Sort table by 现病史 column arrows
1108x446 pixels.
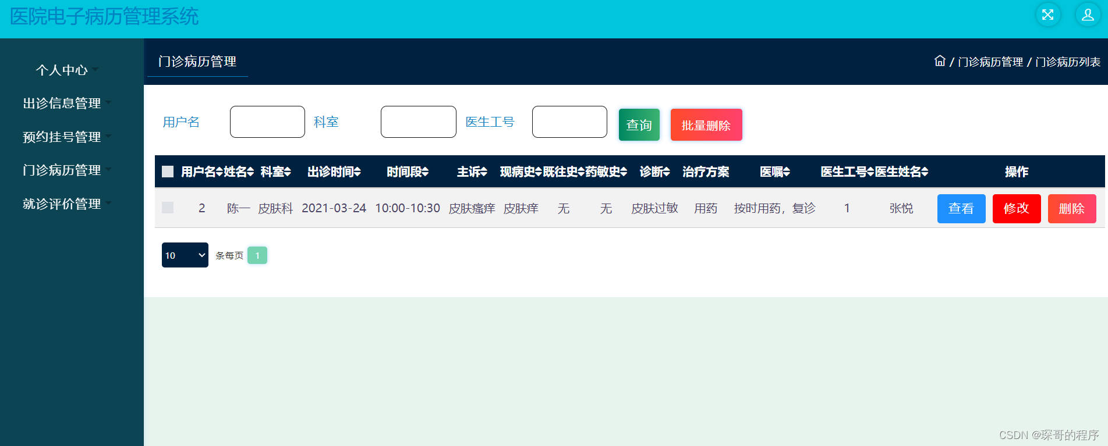pyautogui.click(x=539, y=172)
